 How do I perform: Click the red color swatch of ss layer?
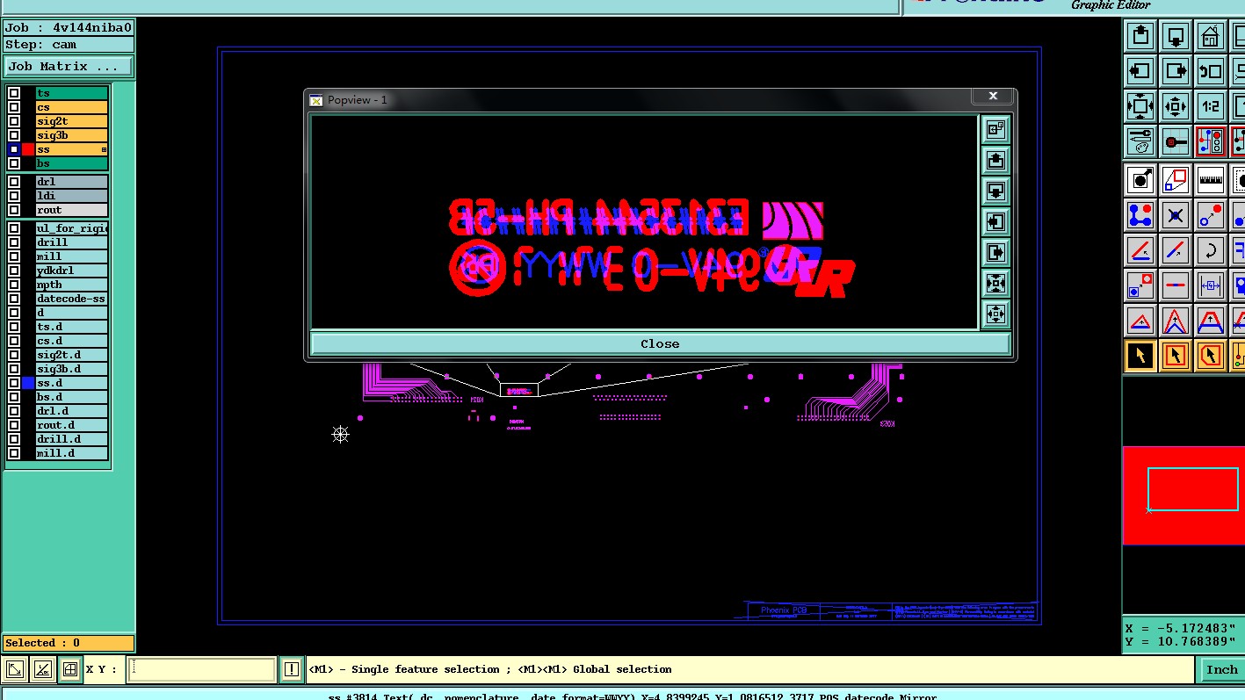[x=28, y=149]
